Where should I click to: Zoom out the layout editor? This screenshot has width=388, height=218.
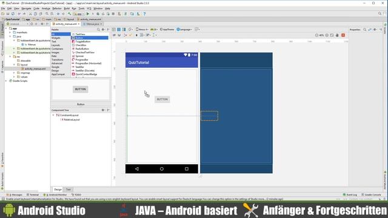316,35
